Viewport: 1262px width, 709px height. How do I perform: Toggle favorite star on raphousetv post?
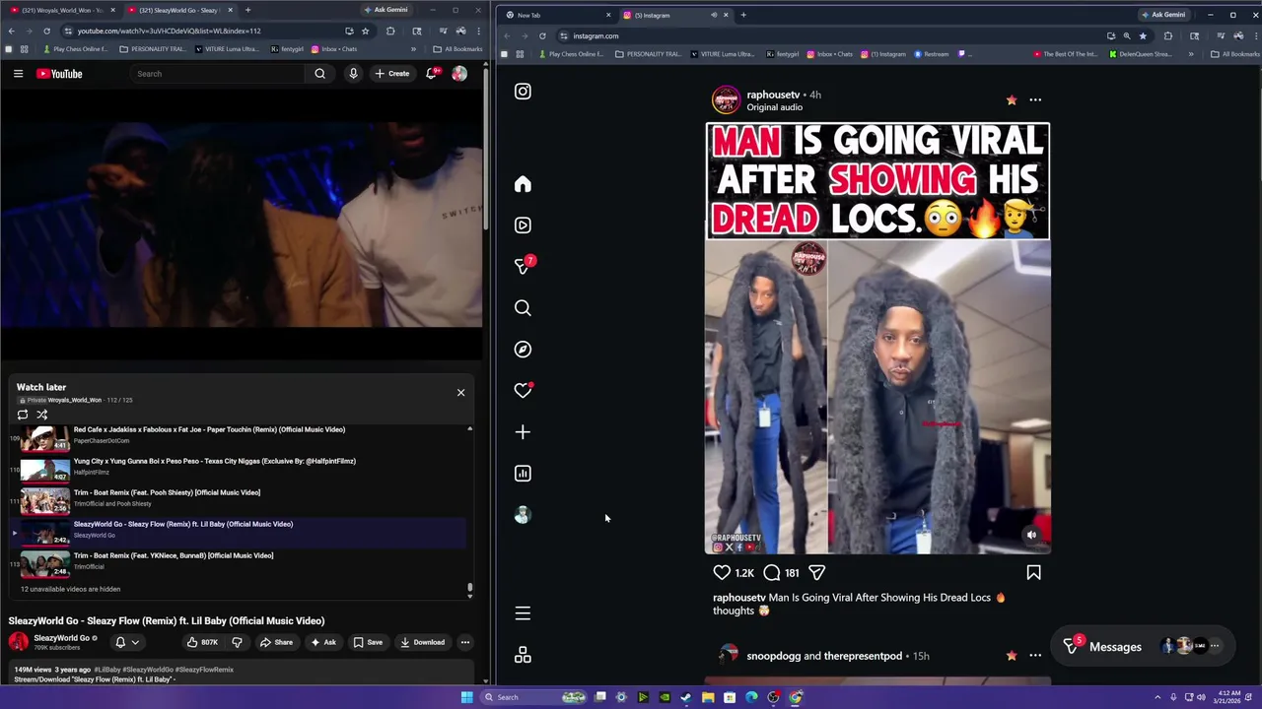point(1011,99)
